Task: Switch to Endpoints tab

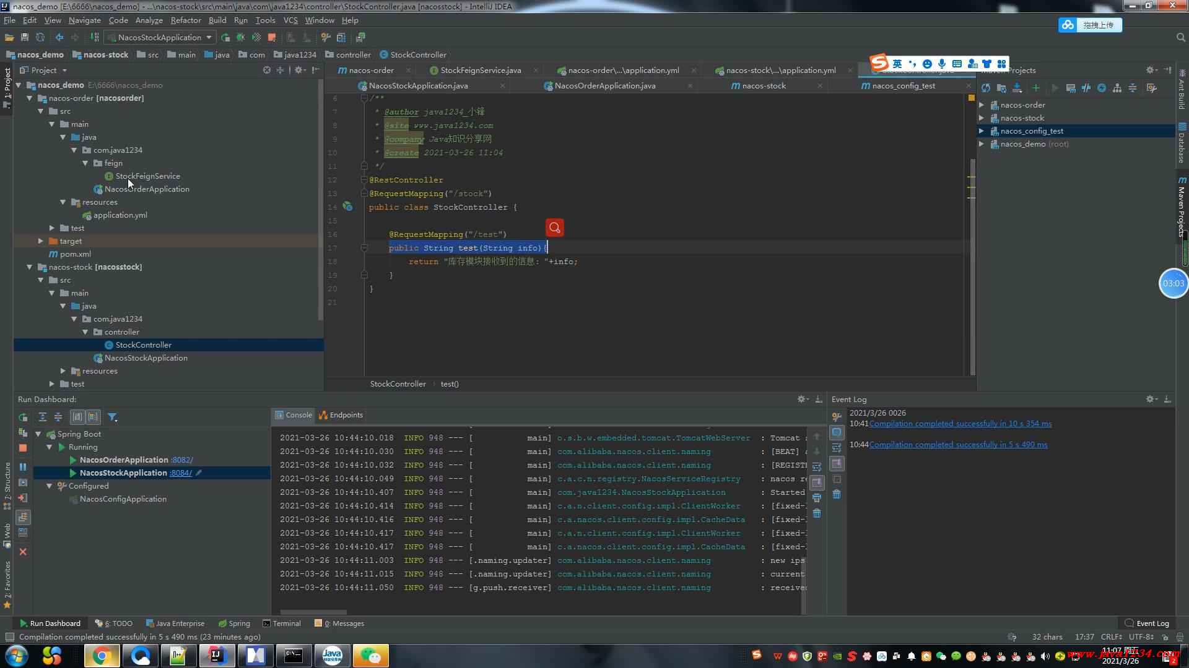Action: coord(341,415)
